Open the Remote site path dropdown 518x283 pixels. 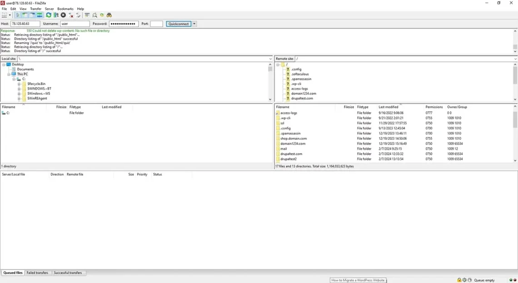tap(514, 59)
